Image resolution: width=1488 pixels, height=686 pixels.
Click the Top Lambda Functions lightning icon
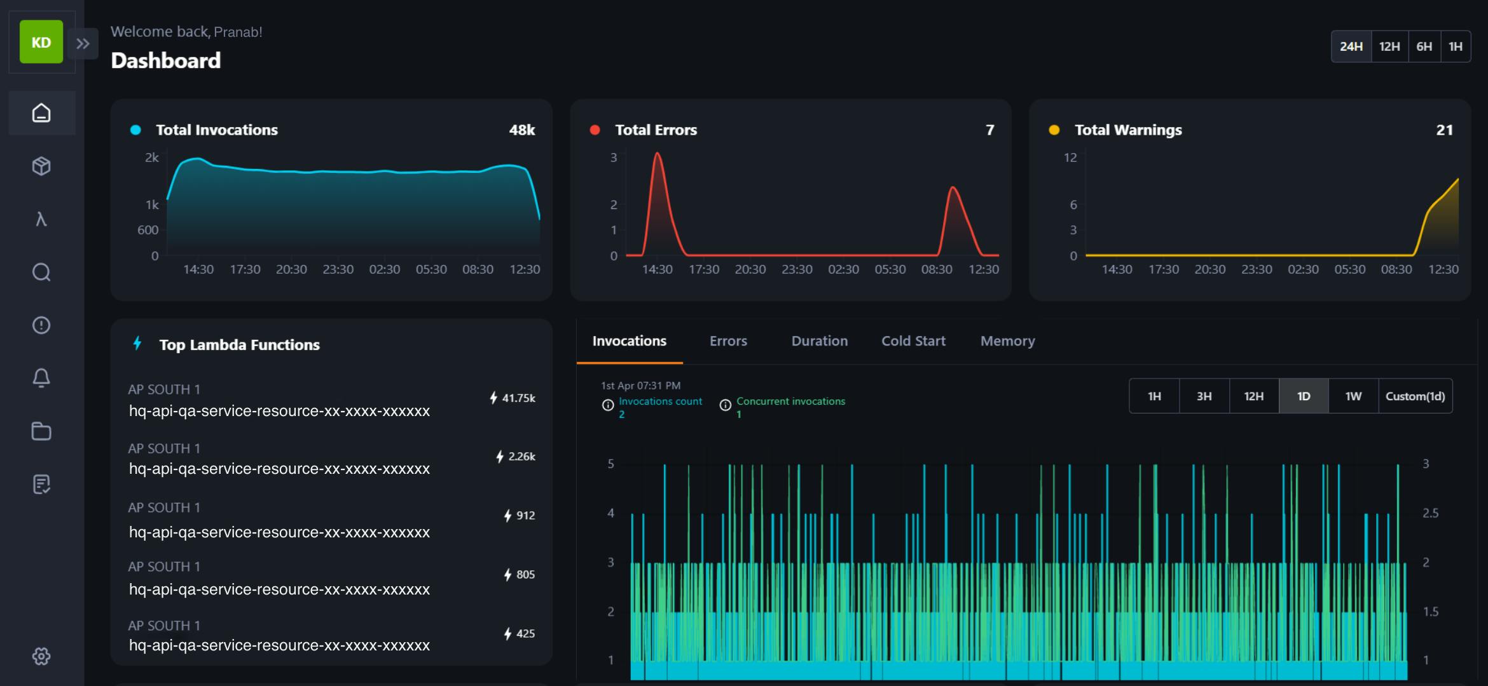(137, 344)
